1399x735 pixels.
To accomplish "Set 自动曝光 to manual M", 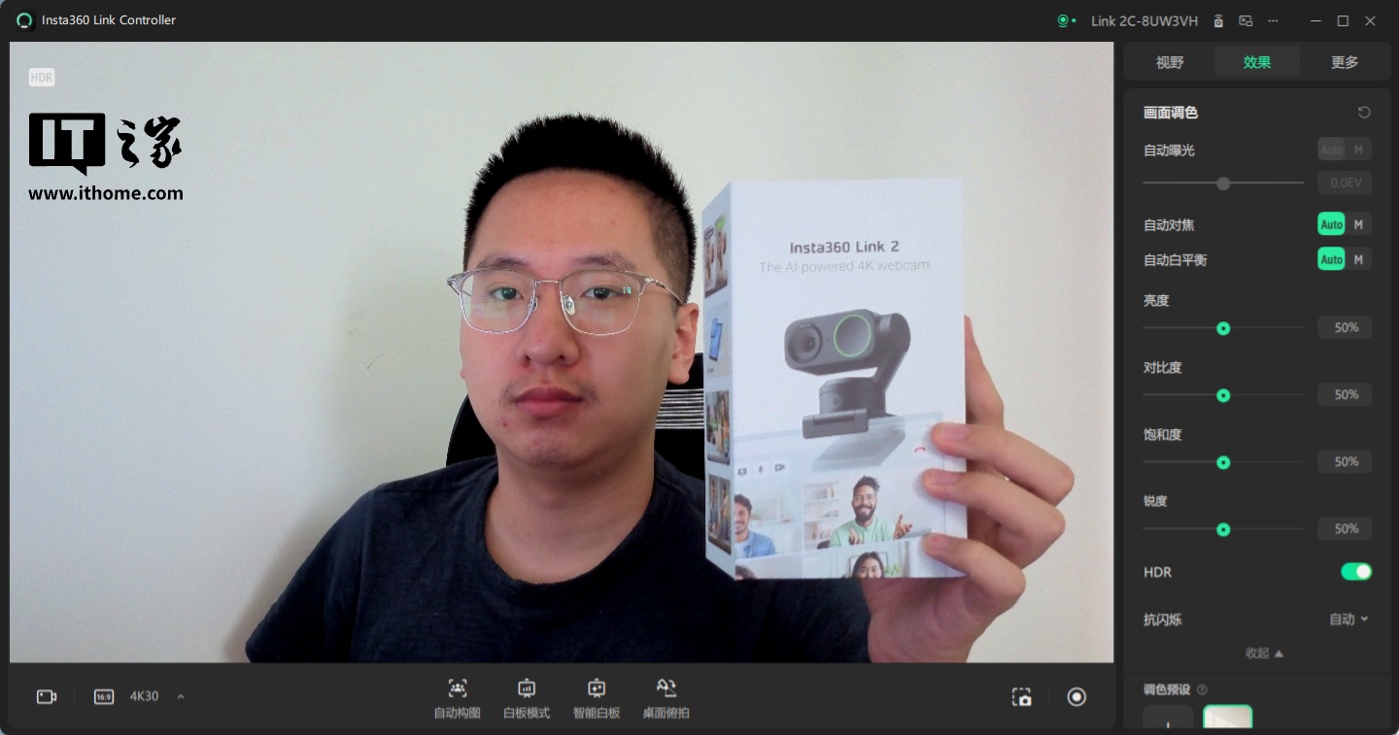I will (x=1358, y=150).
